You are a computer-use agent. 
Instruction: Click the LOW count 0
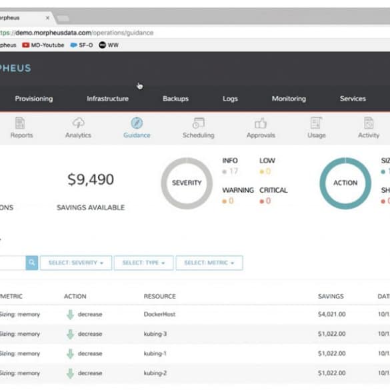(268, 171)
